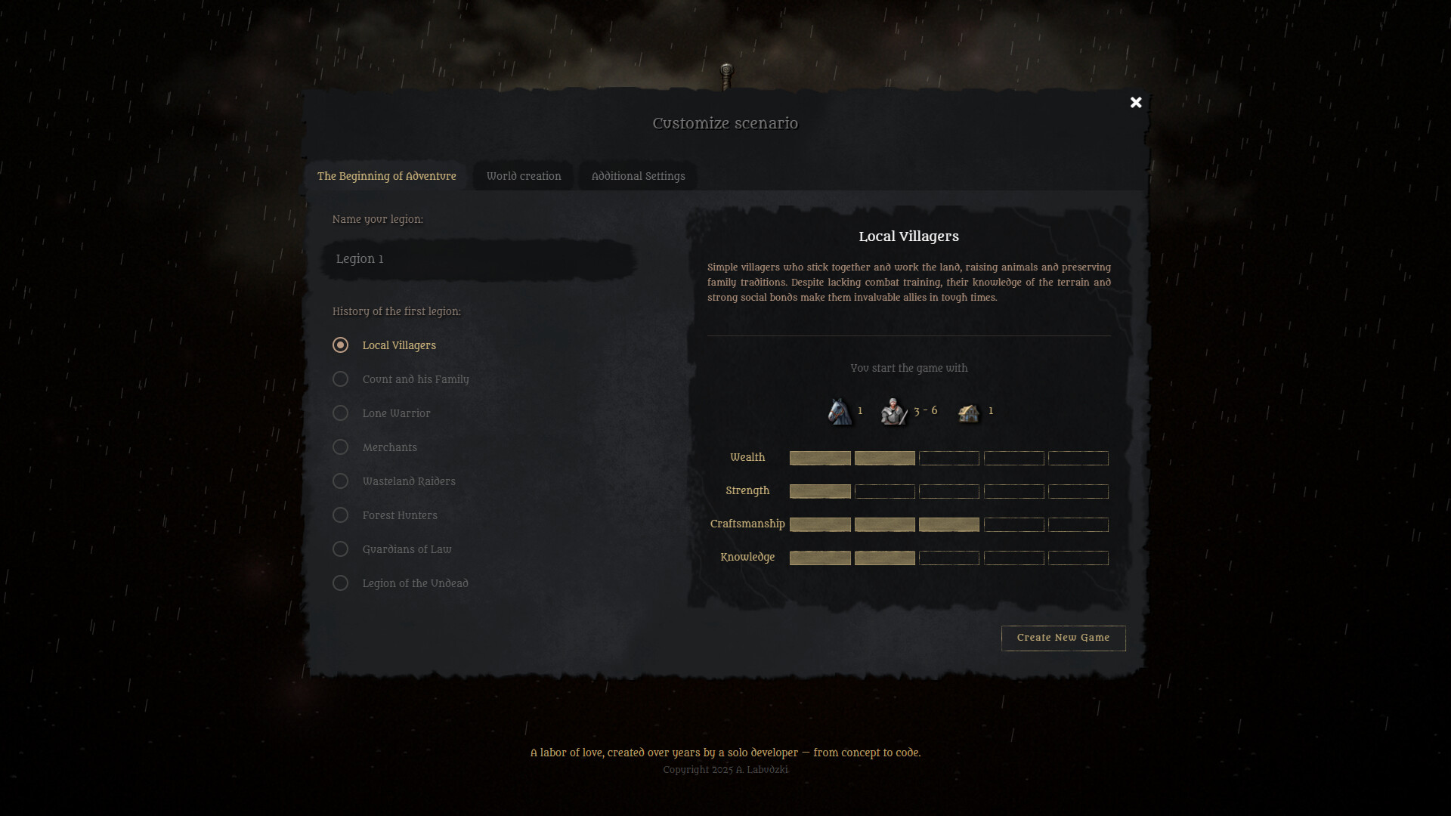The height and width of the screenshot is (816, 1451).
Task: Select Merchants legion history
Action: 341,447
